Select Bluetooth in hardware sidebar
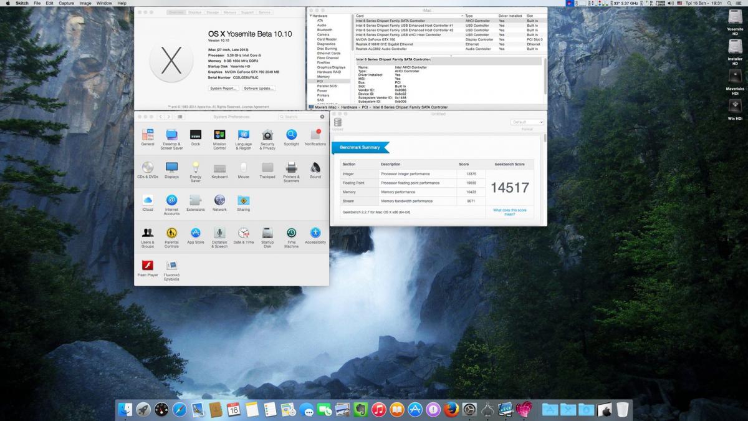 pos(325,30)
